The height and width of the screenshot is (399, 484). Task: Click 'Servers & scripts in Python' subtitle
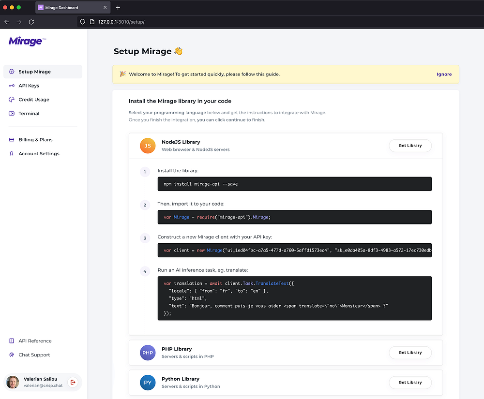click(191, 386)
